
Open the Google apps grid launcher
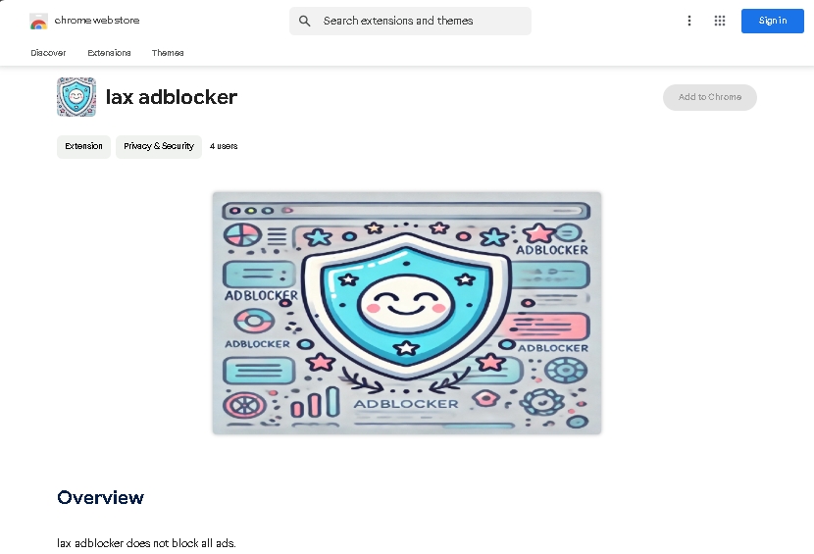720,21
